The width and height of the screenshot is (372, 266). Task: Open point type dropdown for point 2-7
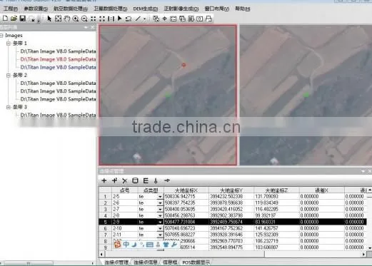click(160, 210)
